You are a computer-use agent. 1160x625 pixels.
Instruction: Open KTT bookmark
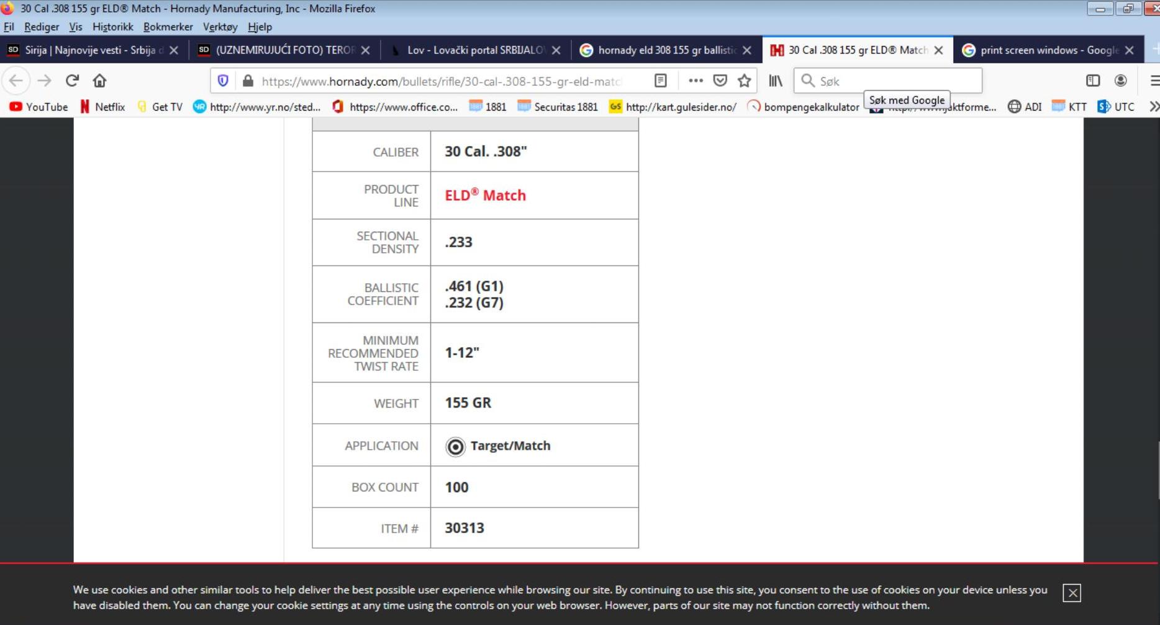(x=1069, y=107)
